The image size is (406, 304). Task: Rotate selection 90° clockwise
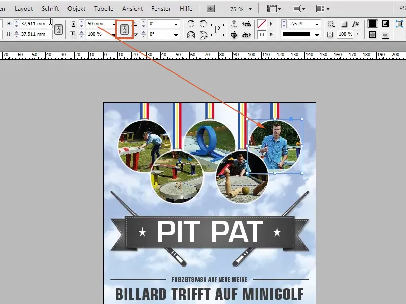[x=191, y=23]
